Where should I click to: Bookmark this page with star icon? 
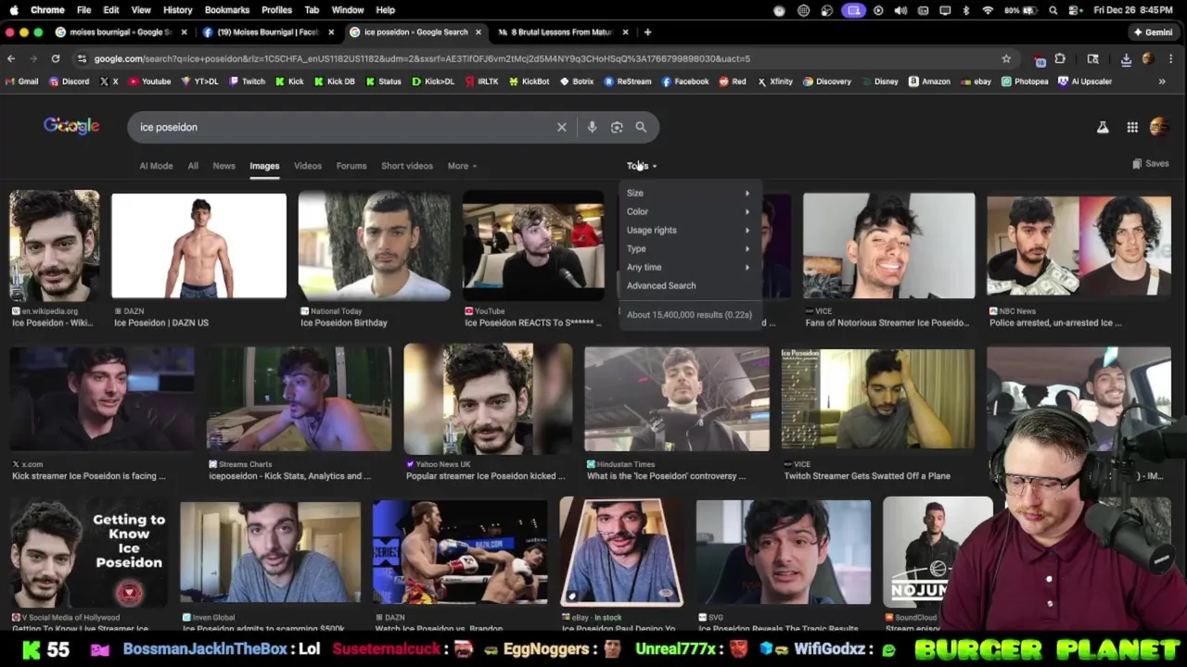(x=1006, y=58)
